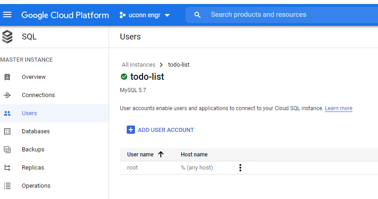The image size is (378, 199).
Task: Click ADD USER ACCOUNT button
Action: [x=160, y=130]
